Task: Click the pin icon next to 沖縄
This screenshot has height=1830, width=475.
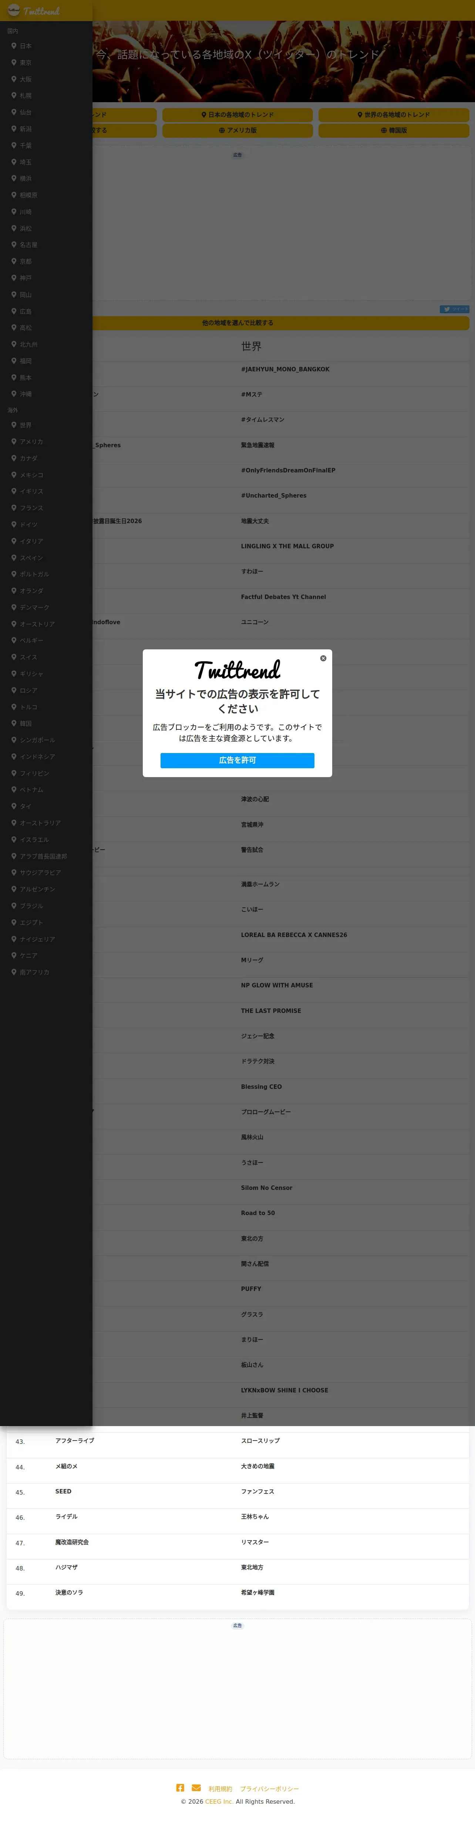Action: [13, 394]
